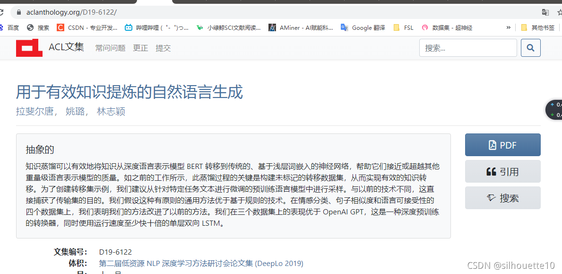Open the CSDN bookmark icon
The image size is (562, 274).
tap(61, 27)
